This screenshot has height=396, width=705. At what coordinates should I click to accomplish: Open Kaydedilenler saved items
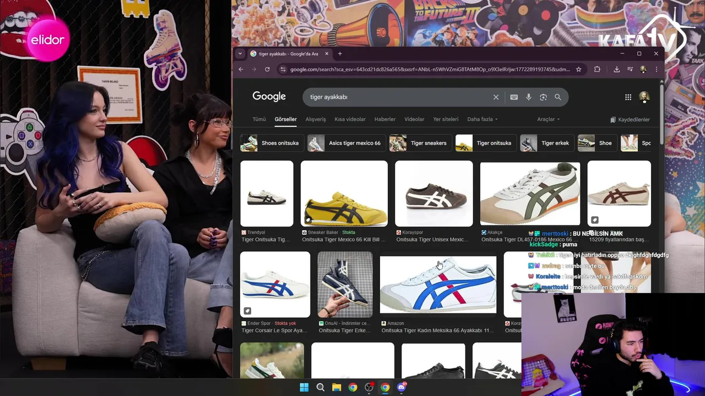(630, 119)
